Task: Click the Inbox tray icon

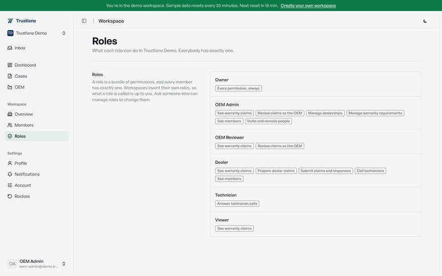Action: point(10,48)
